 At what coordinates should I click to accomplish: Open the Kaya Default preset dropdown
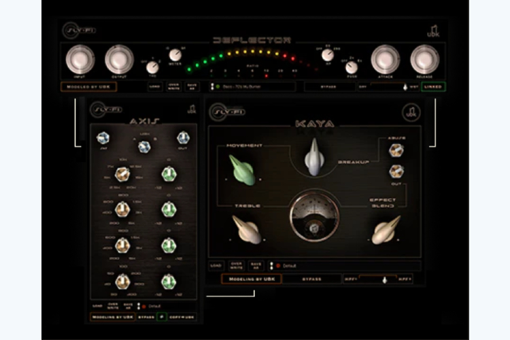(x=348, y=266)
